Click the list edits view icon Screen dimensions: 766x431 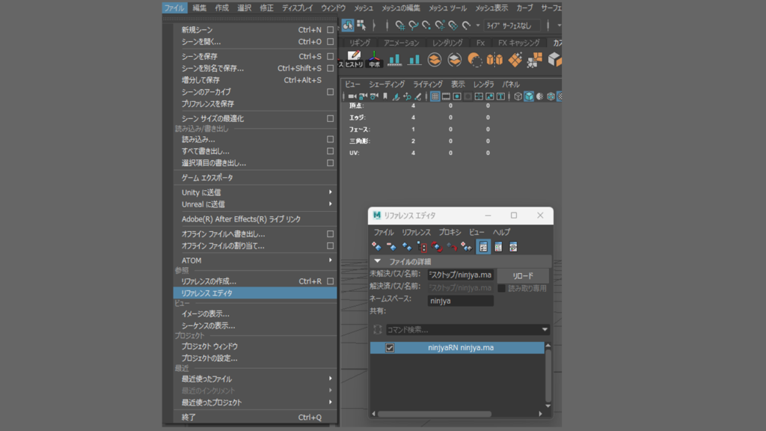(x=497, y=247)
